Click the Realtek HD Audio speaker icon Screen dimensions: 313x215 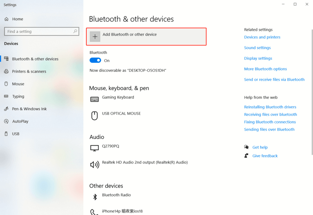point(94,165)
